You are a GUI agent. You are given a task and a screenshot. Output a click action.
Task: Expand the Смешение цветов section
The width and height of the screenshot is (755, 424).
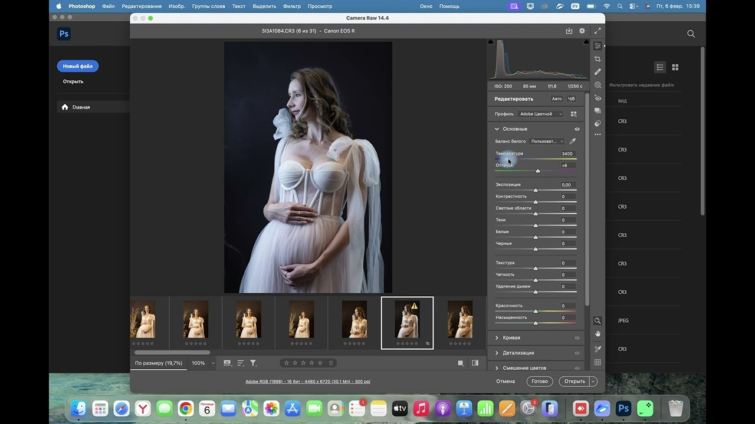pyautogui.click(x=497, y=368)
